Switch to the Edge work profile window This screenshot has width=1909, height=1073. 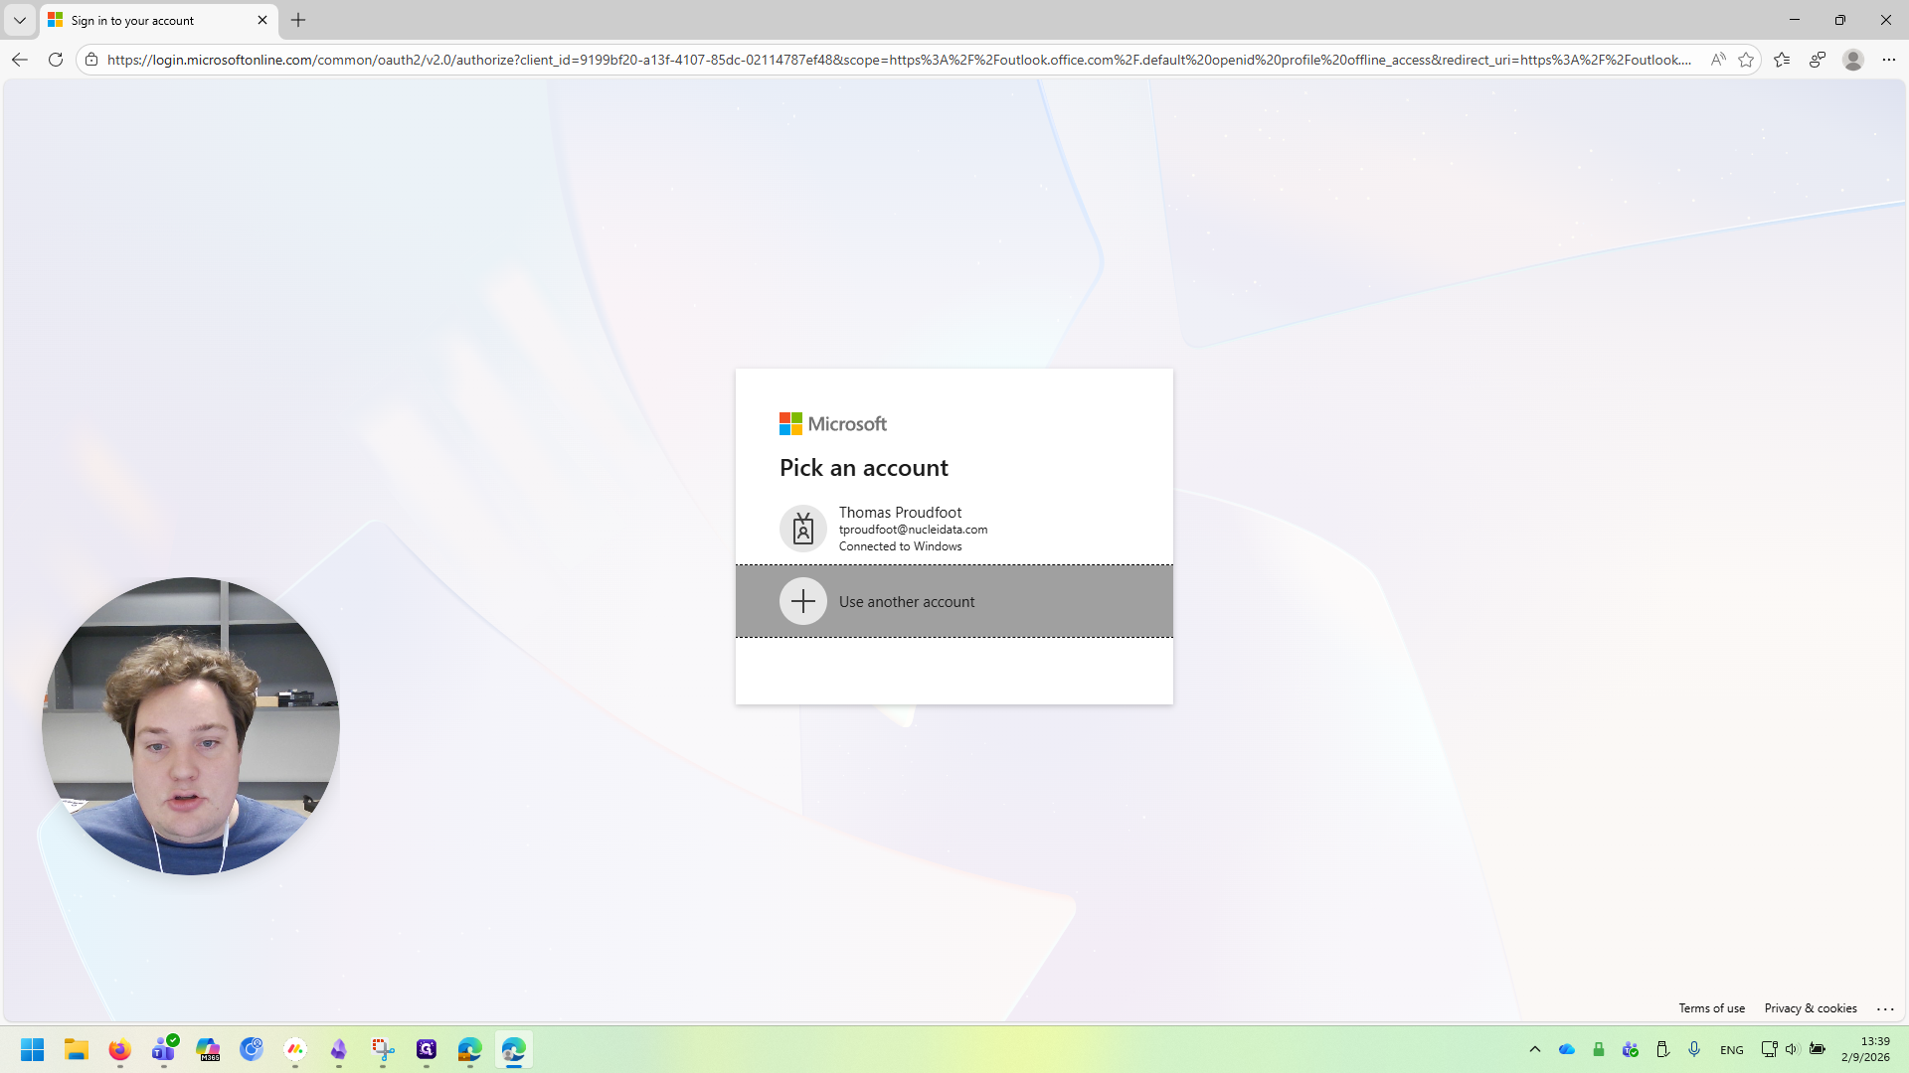click(470, 1049)
